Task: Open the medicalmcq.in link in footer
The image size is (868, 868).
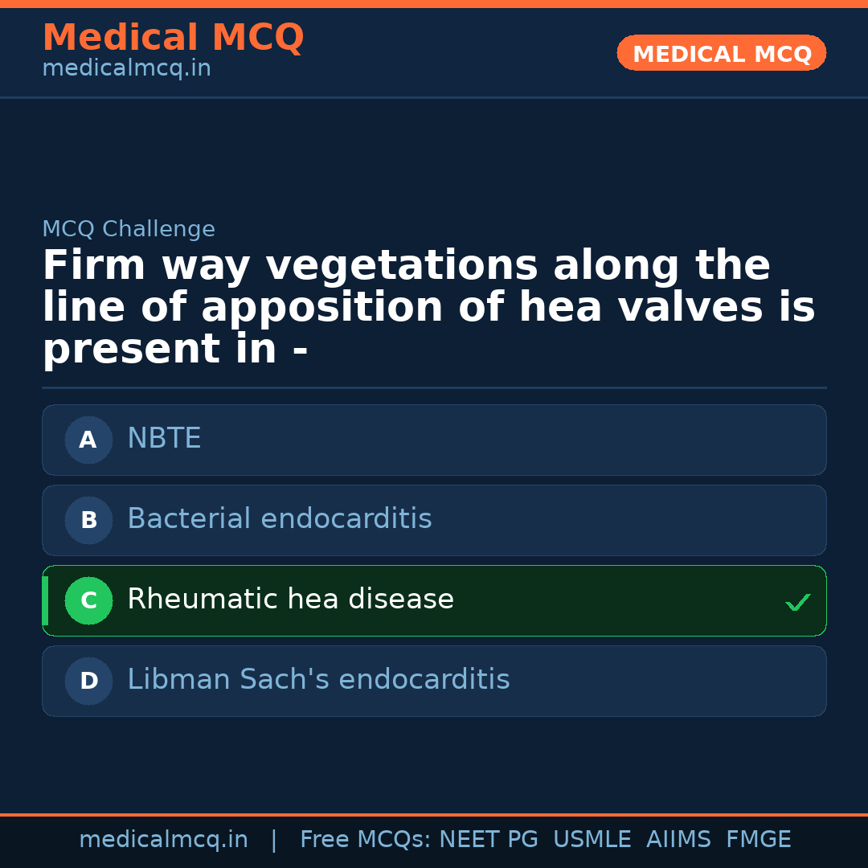Action: 163,840
